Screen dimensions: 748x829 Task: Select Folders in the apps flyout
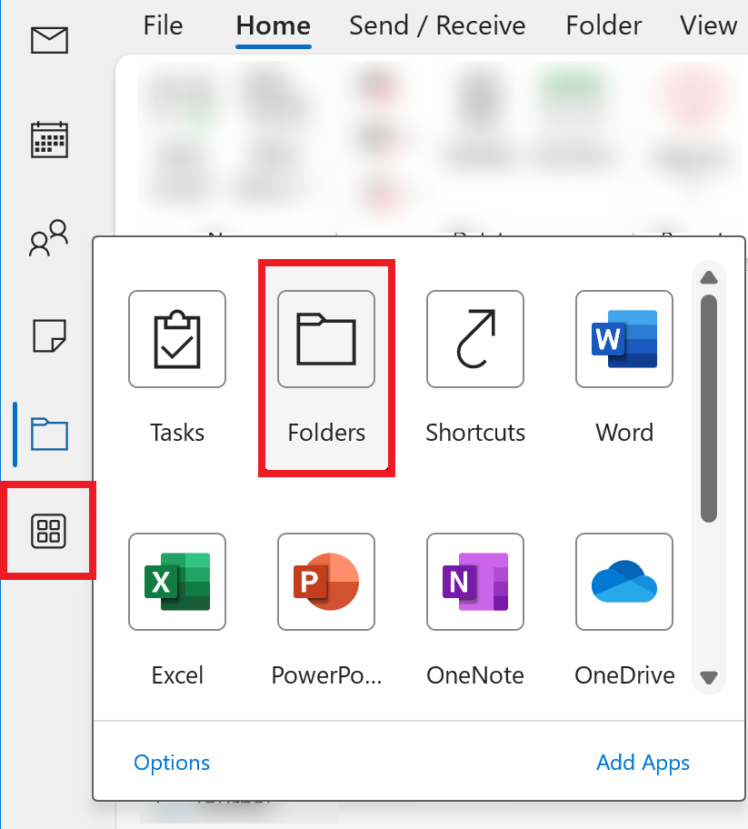pyautogui.click(x=326, y=339)
